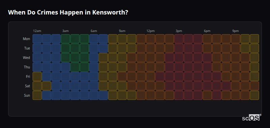Screen dimensions: 270x128
Task: Click the Tuesday 9pm heatmap cell
Action: tap(236, 48)
